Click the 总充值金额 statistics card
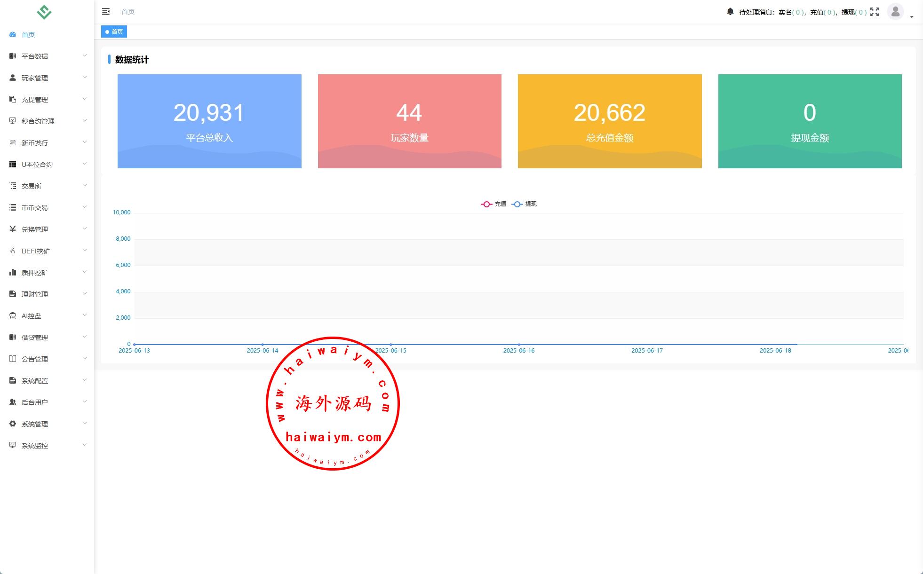Screen dimensions: 923x574 (x=610, y=121)
